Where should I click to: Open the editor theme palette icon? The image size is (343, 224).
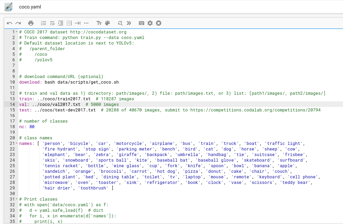coord(108,23)
